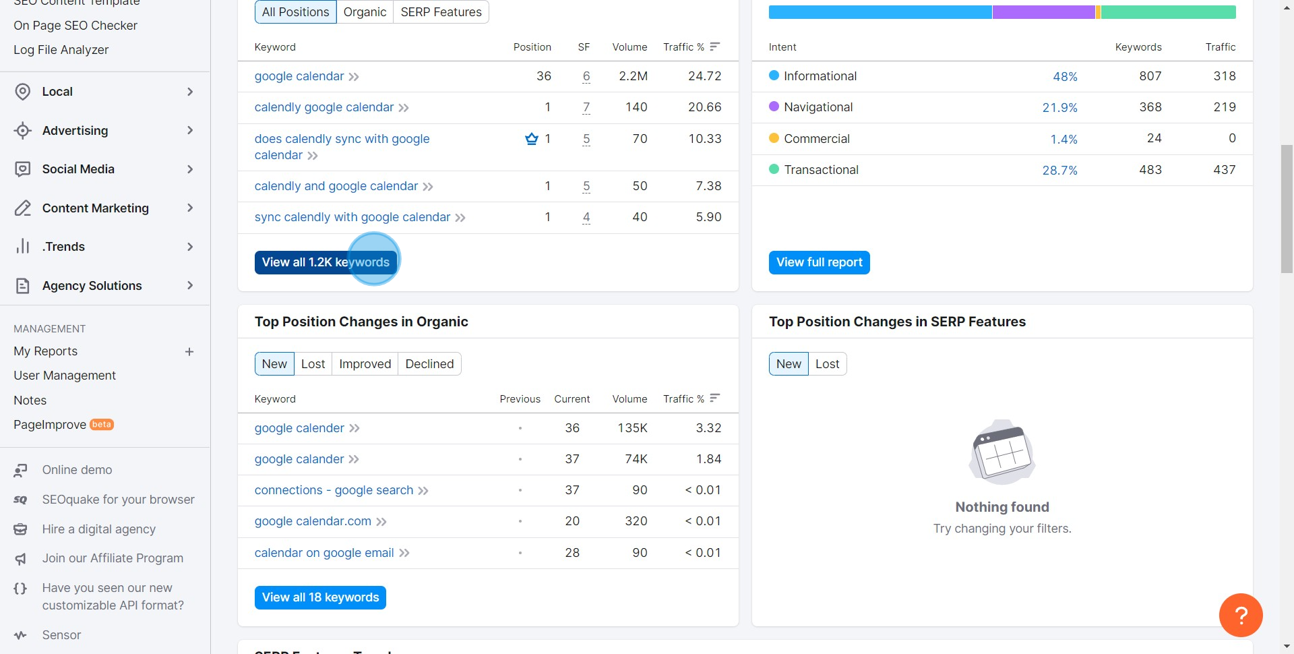Screen dimensions: 1294x654
Task: Add a new report with plus icon
Action: pyautogui.click(x=189, y=352)
